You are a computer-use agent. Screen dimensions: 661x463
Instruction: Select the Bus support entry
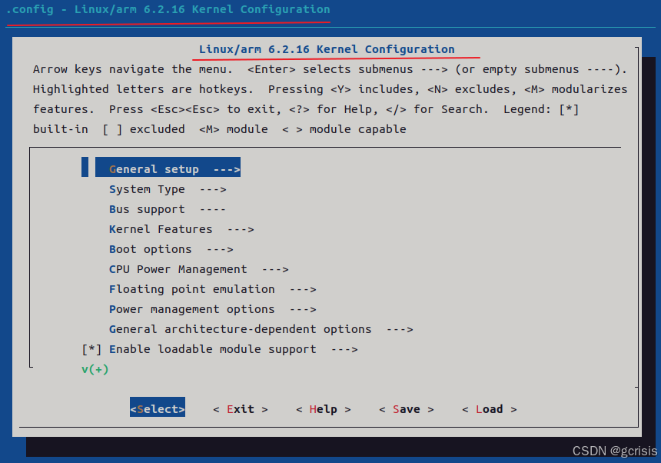tap(168, 209)
